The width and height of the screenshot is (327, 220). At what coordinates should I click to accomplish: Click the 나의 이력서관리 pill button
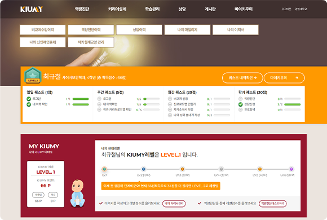(174, 204)
